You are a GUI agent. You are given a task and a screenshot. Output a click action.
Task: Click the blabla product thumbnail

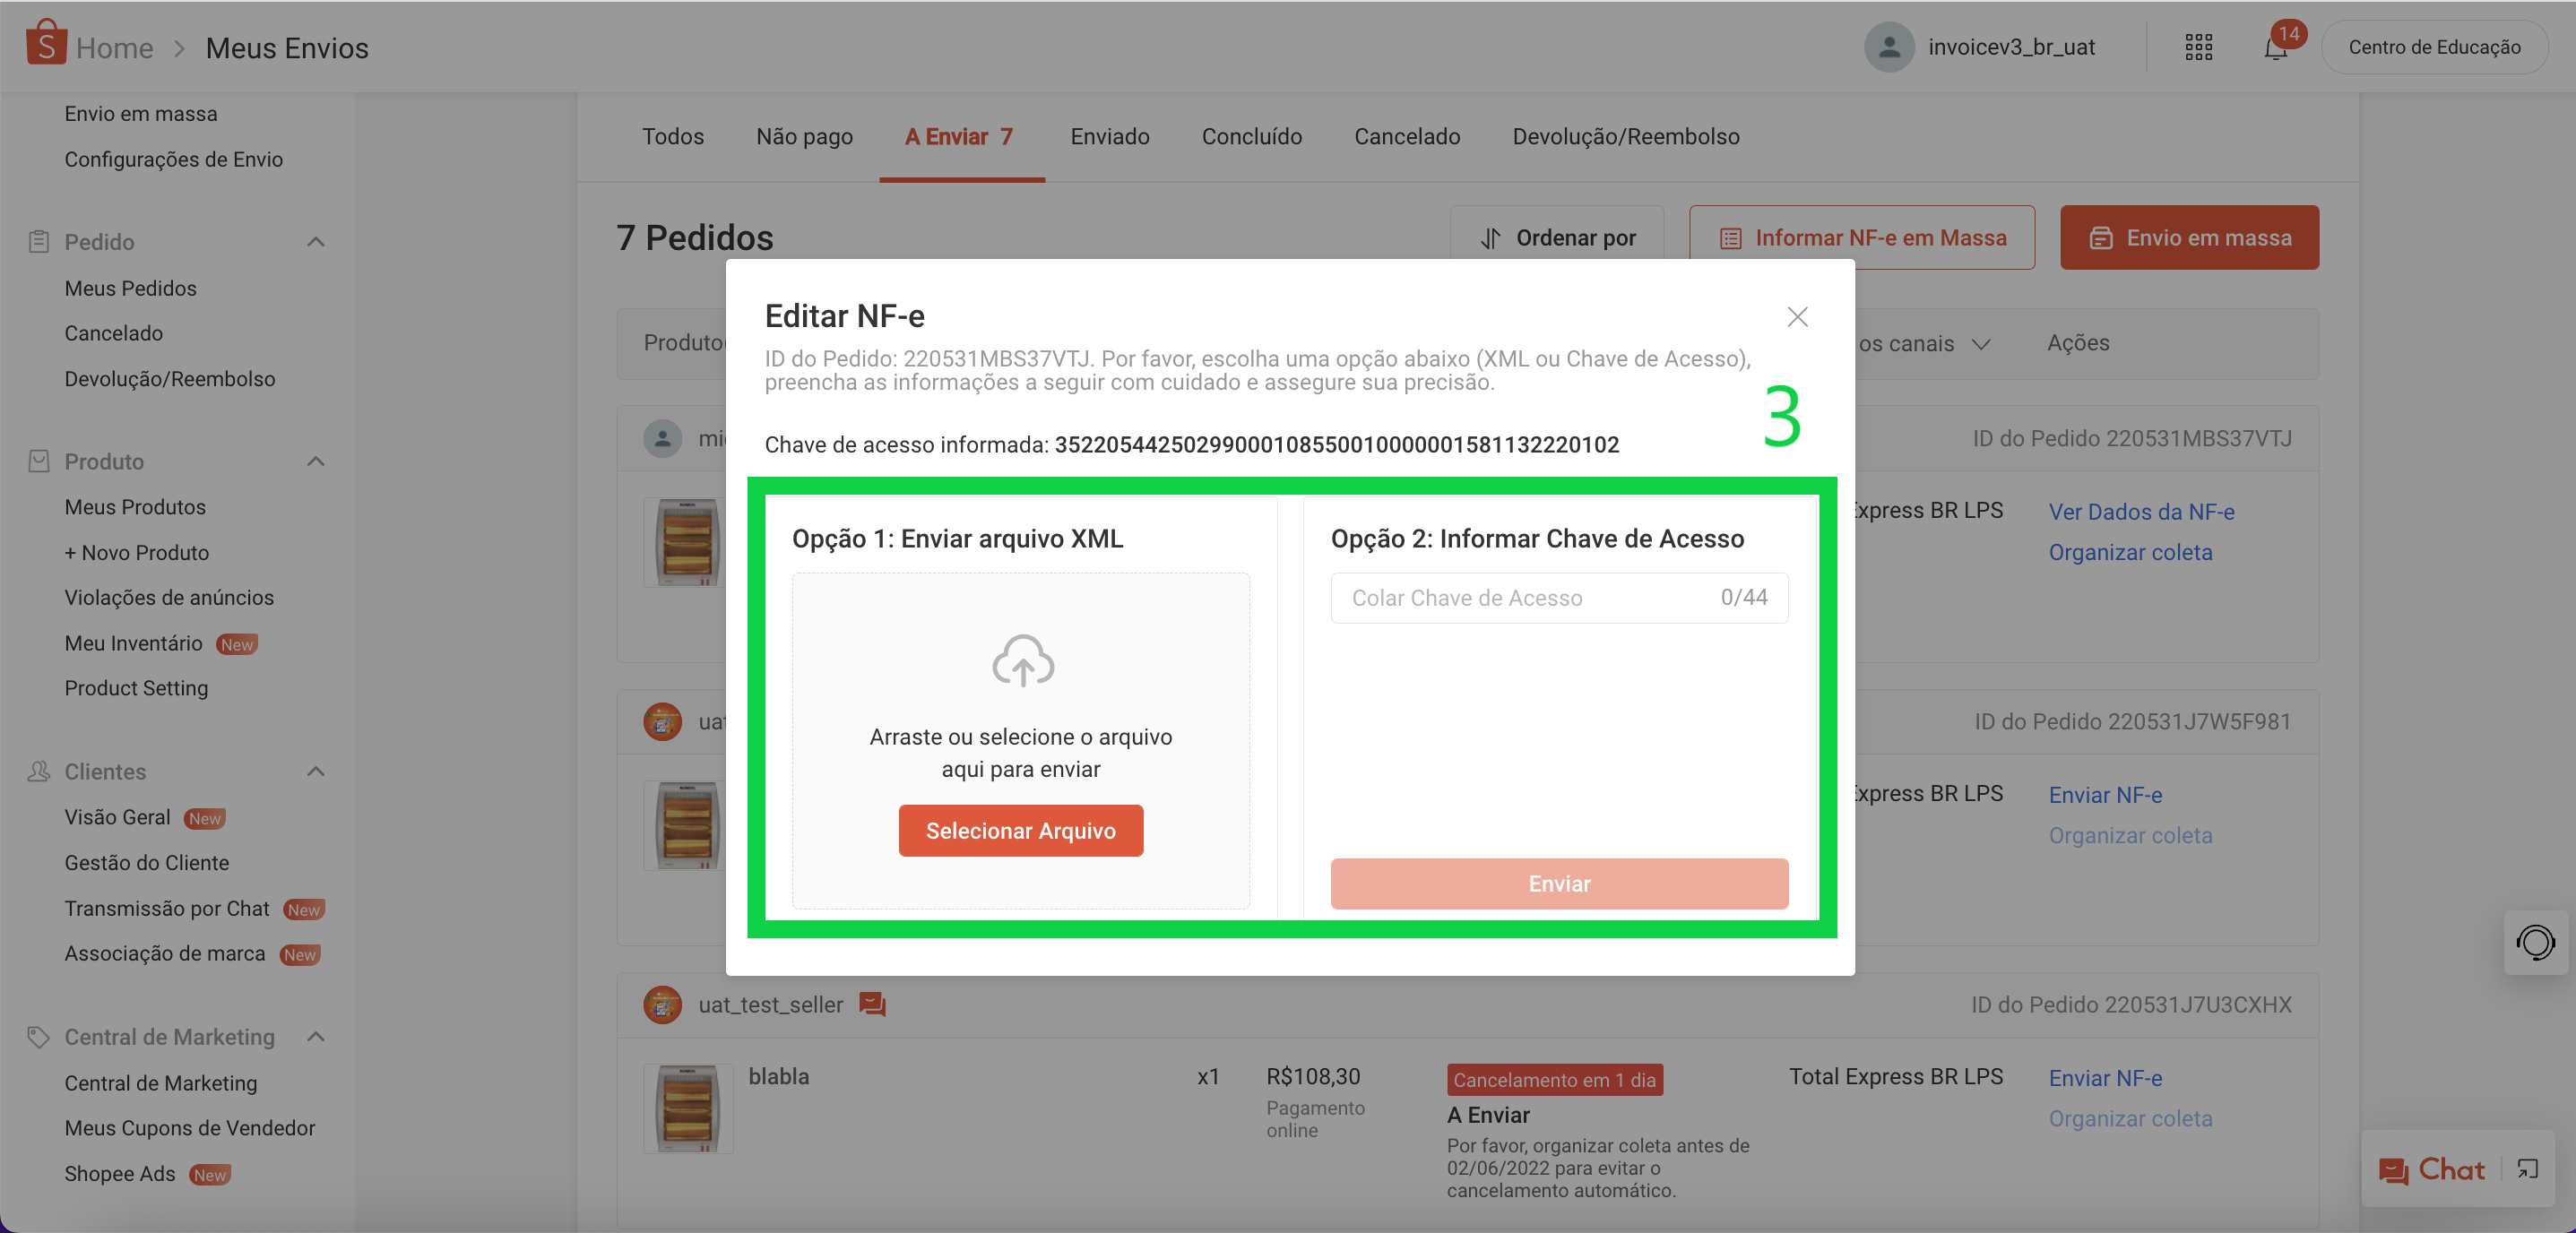(688, 1108)
